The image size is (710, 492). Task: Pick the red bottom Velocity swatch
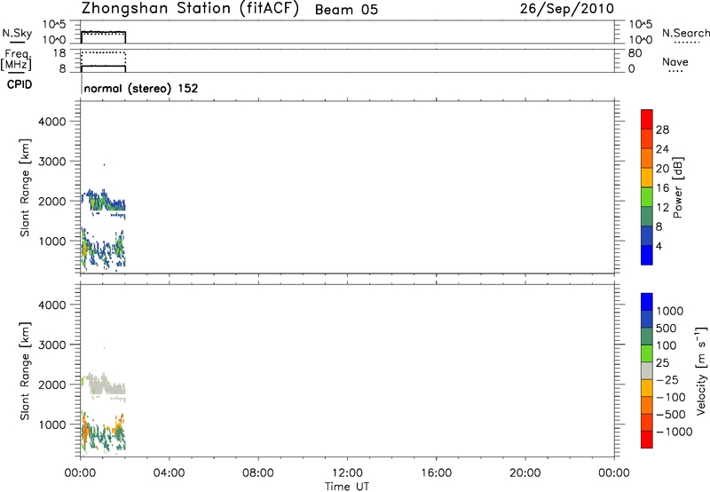click(647, 440)
